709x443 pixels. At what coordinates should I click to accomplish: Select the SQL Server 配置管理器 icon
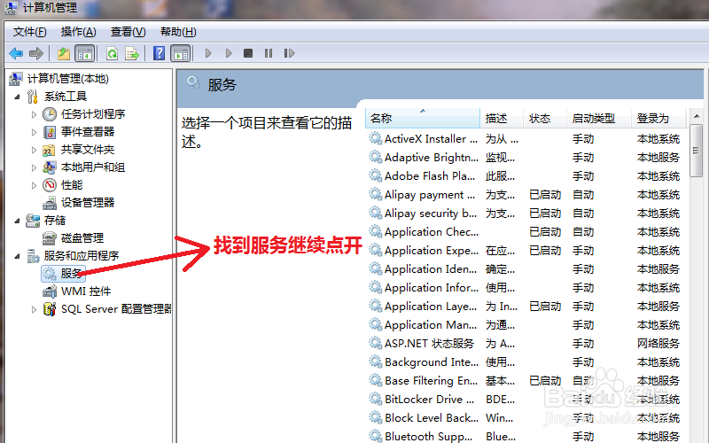pos(50,309)
